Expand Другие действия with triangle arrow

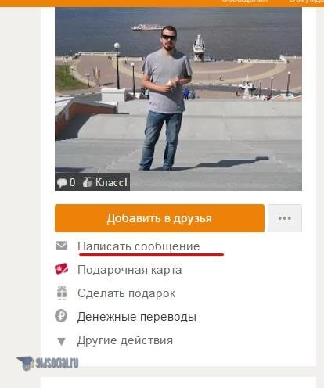[x=61, y=341]
